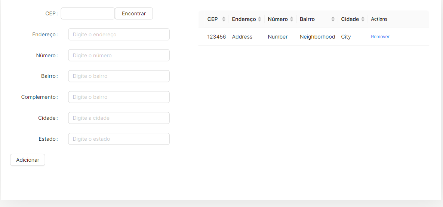Sort table by Número column icon
This screenshot has height=207, width=443.
292,19
